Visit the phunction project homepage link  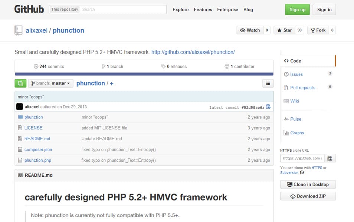[193, 52]
